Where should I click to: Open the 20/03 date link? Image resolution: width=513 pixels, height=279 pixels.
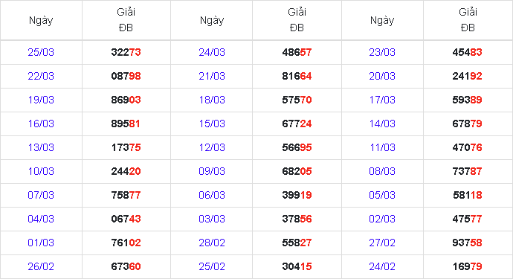point(382,76)
